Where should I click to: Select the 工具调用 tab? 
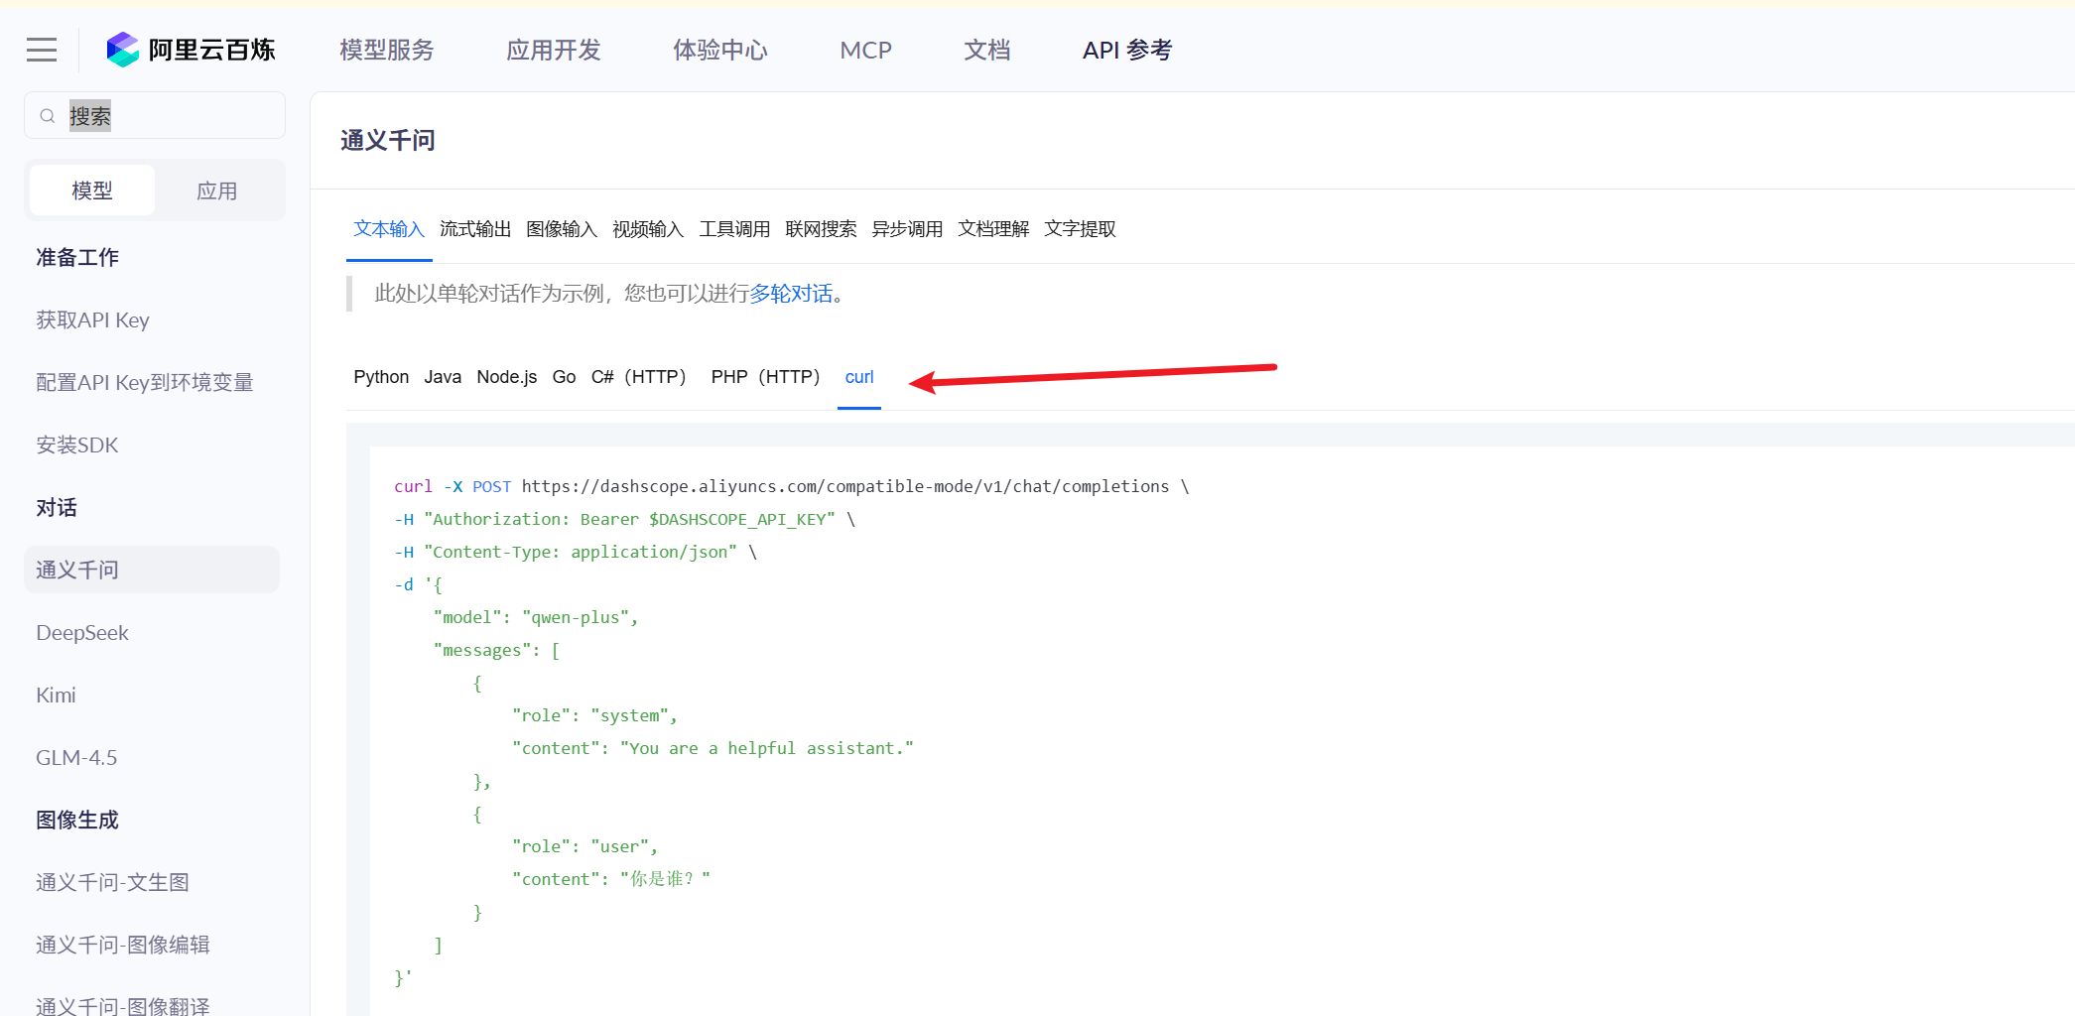coord(734,229)
